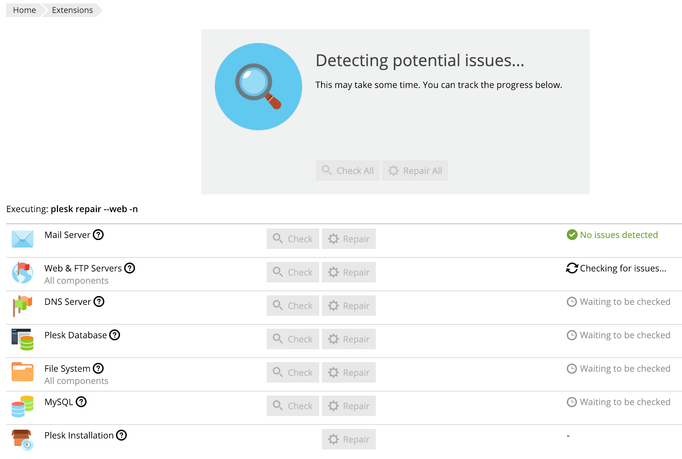Repair the Plesk Installation
Image resolution: width=682 pixels, height=459 pixels.
pyautogui.click(x=349, y=439)
